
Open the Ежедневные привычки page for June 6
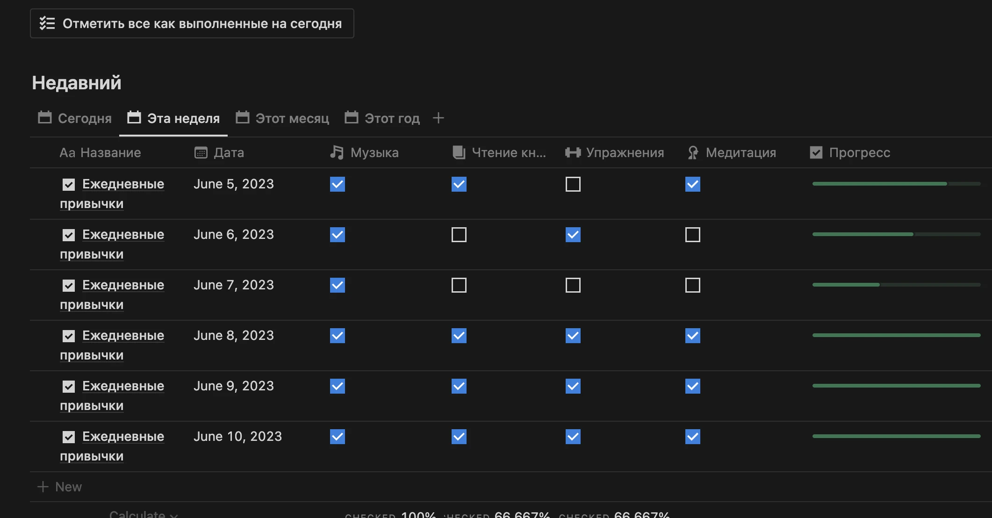[112, 245]
